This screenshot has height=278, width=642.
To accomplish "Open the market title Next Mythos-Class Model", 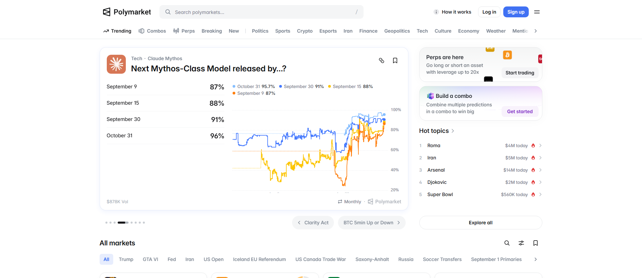I will click(x=208, y=69).
